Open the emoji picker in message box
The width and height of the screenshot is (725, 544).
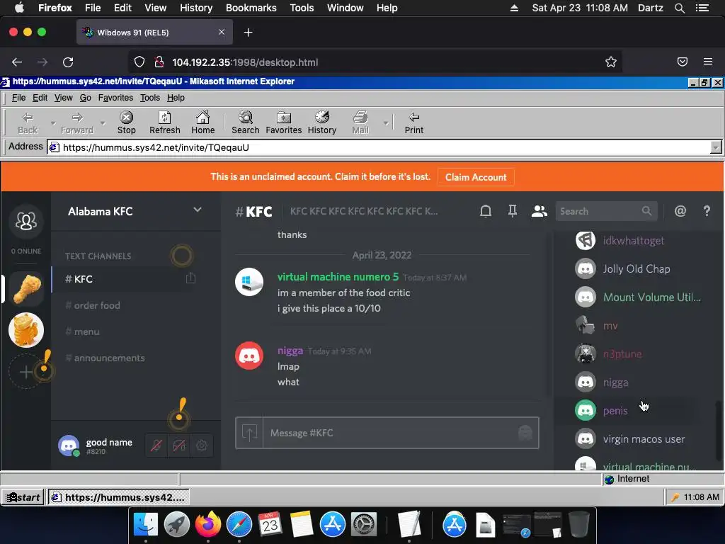(525, 433)
